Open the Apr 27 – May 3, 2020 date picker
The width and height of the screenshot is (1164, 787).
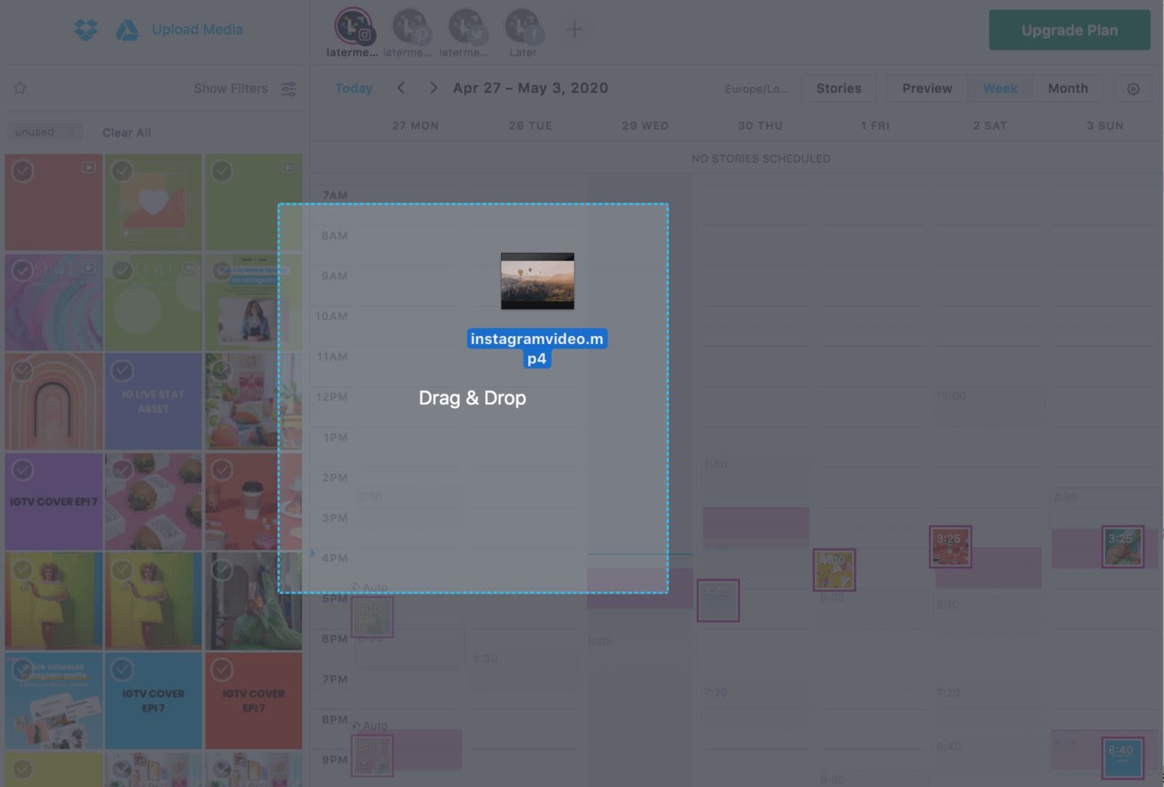(x=530, y=88)
